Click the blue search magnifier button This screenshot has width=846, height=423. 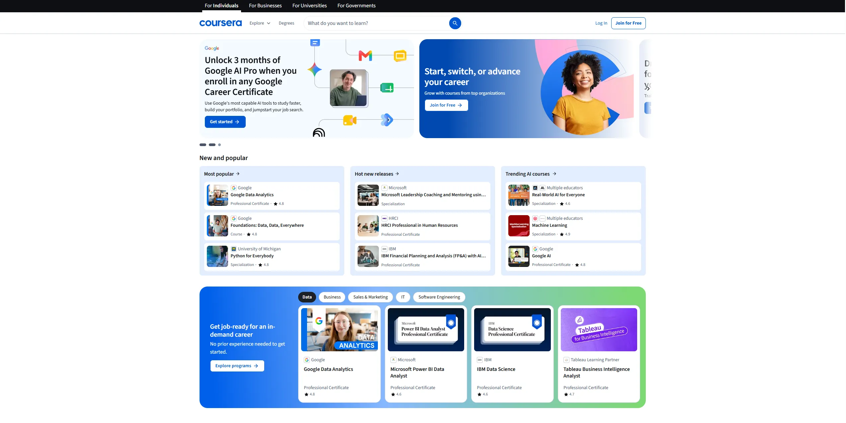pyautogui.click(x=455, y=23)
